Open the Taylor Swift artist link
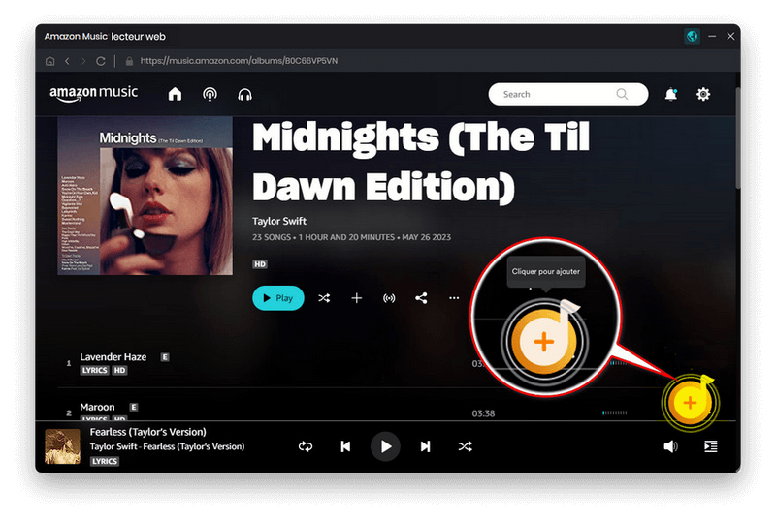Image resolution: width=776 pixels, height=519 pixels. click(279, 222)
